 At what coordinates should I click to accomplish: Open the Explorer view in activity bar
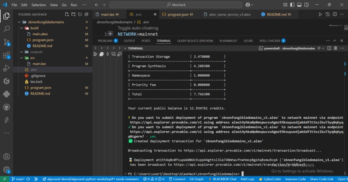click(6, 16)
